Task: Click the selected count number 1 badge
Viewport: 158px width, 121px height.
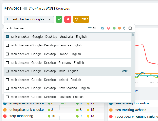Action: [7, 19]
